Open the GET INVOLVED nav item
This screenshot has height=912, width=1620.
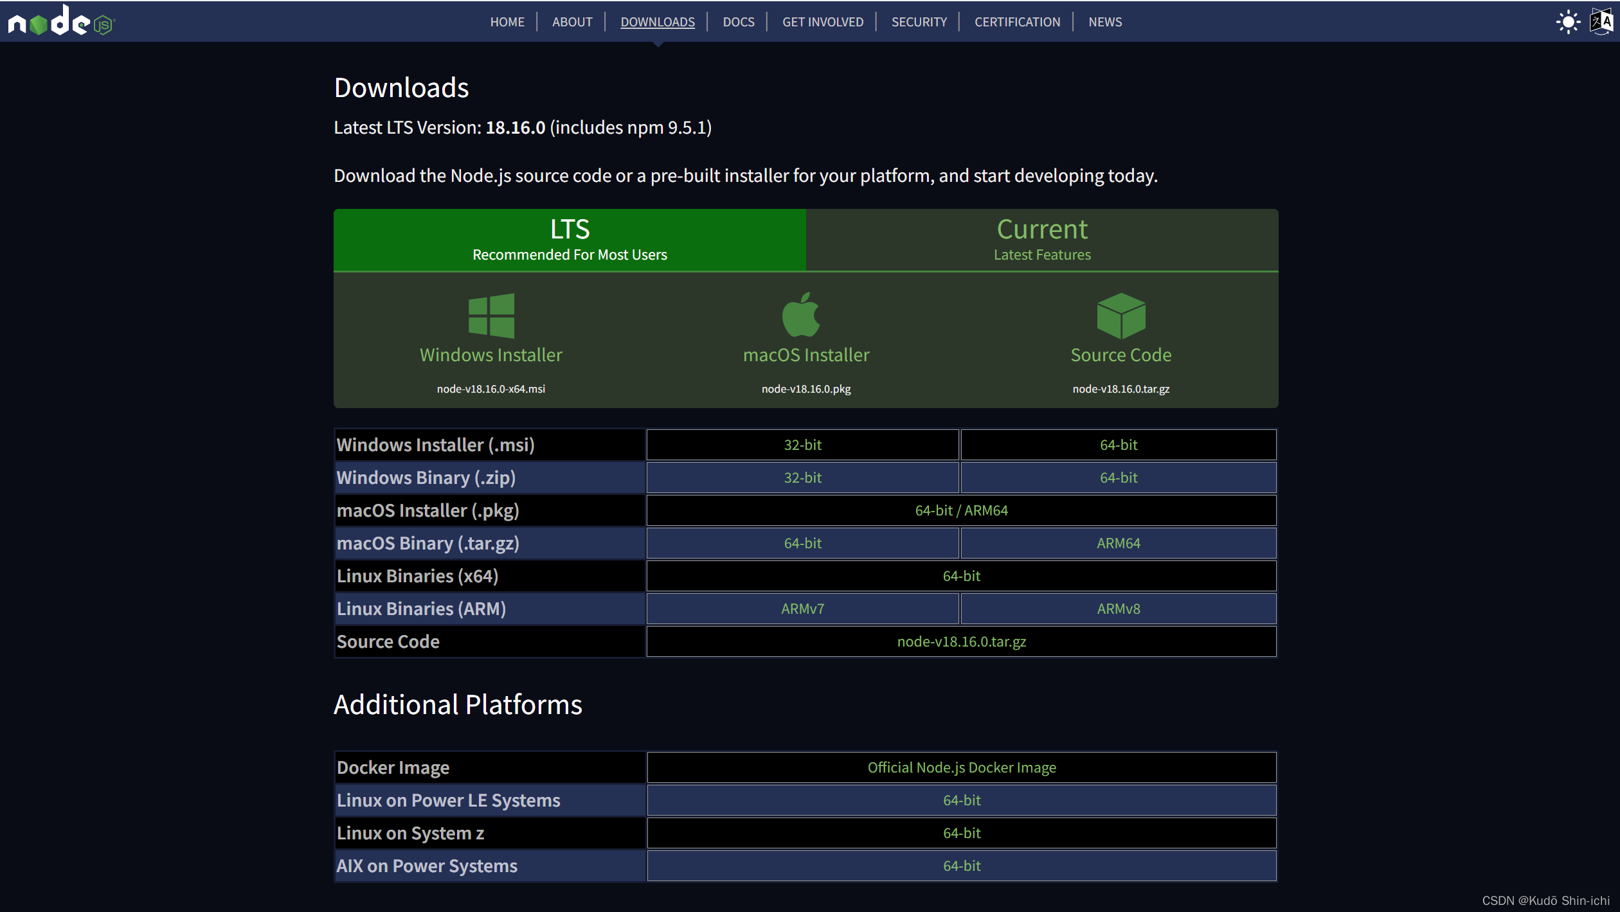click(823, 22)
